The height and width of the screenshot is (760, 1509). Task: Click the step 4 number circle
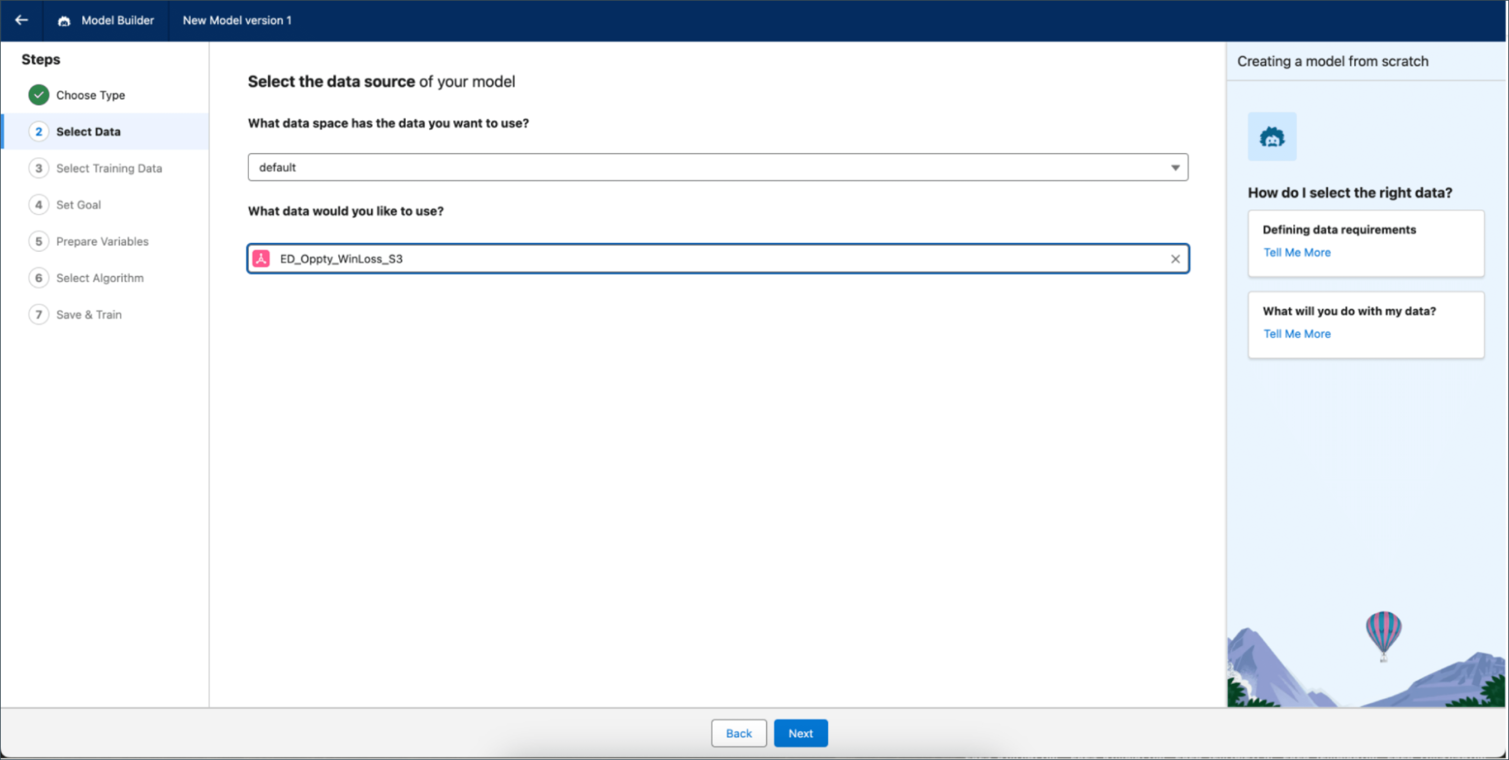(x=39, y=205)
